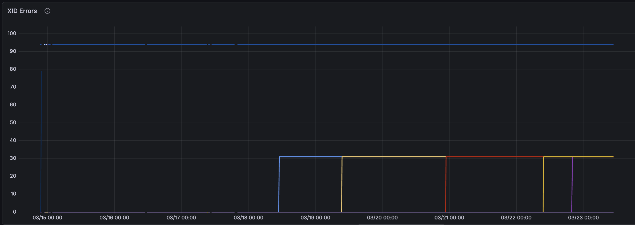This screenshot has width=635, height=225.
Task: Click the 03/19 00:00 time label
Action: [x=315, y=218]
